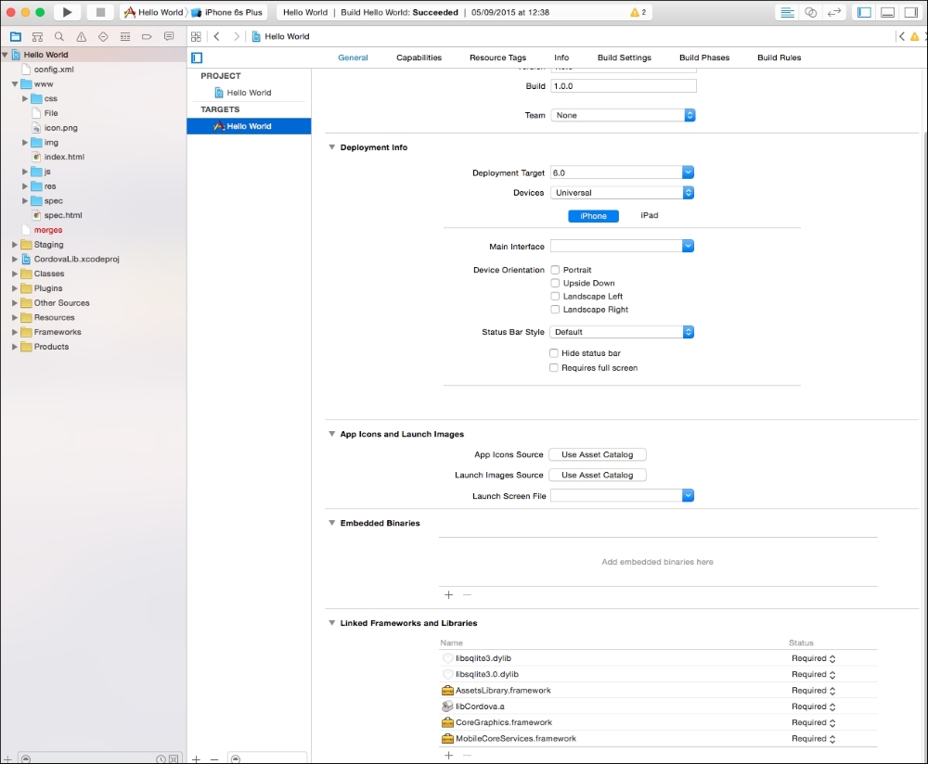Open the test navigator diamond icon
Screen dimensions: 928x764
pyautogui.click(x=103, y=37)
